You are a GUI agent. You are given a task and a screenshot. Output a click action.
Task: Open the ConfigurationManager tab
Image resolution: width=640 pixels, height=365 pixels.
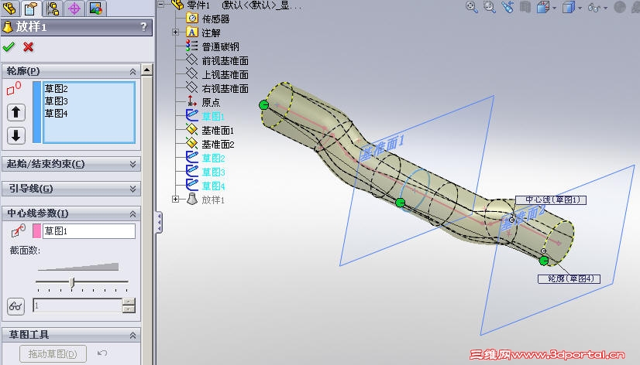pyautogui.click(x=53, y=8)
